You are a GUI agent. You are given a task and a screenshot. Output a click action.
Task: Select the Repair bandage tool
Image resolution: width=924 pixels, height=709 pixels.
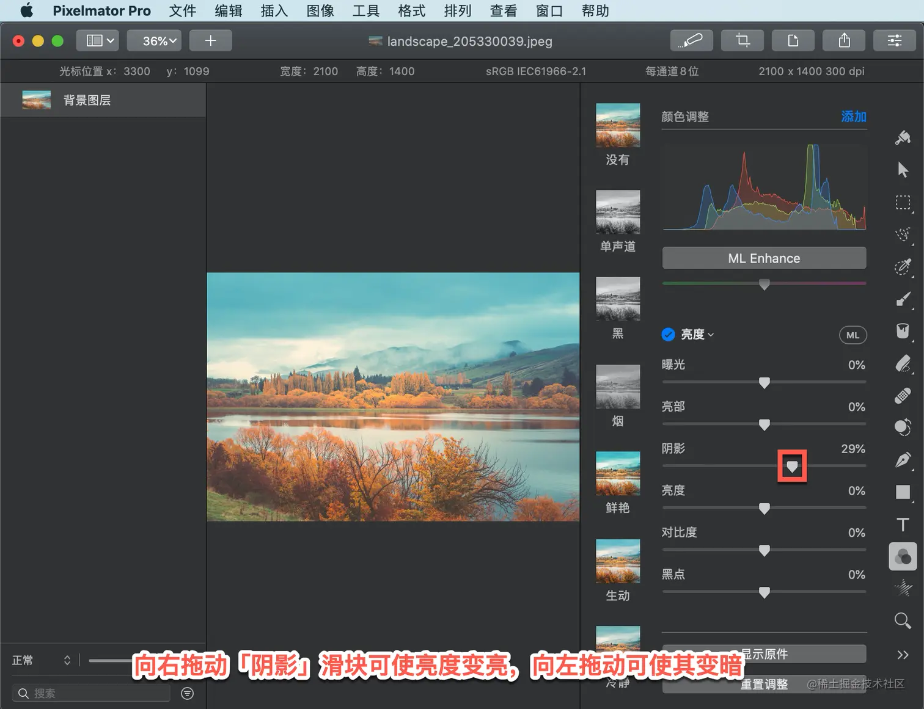pos(903,396)
